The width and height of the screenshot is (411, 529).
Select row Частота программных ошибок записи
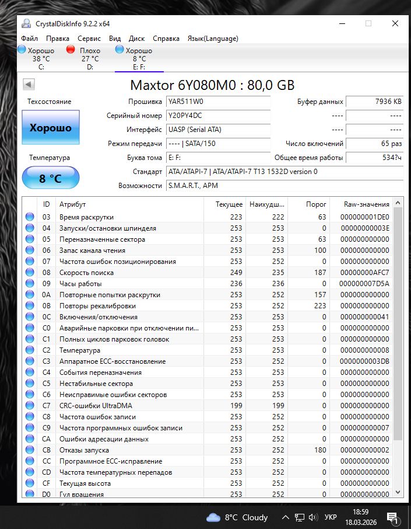click(x=207, y=428)
